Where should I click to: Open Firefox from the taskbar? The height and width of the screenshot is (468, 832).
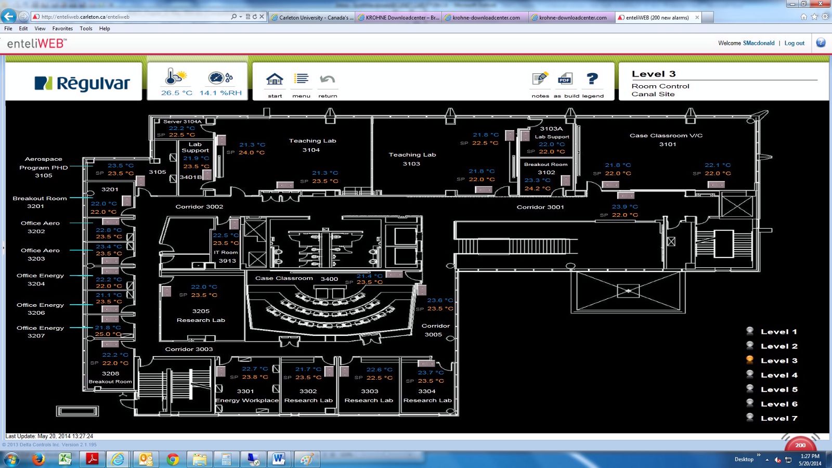point(38,459)
